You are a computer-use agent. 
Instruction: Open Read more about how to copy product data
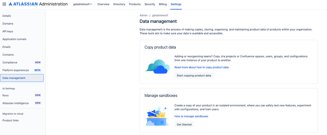201,67
